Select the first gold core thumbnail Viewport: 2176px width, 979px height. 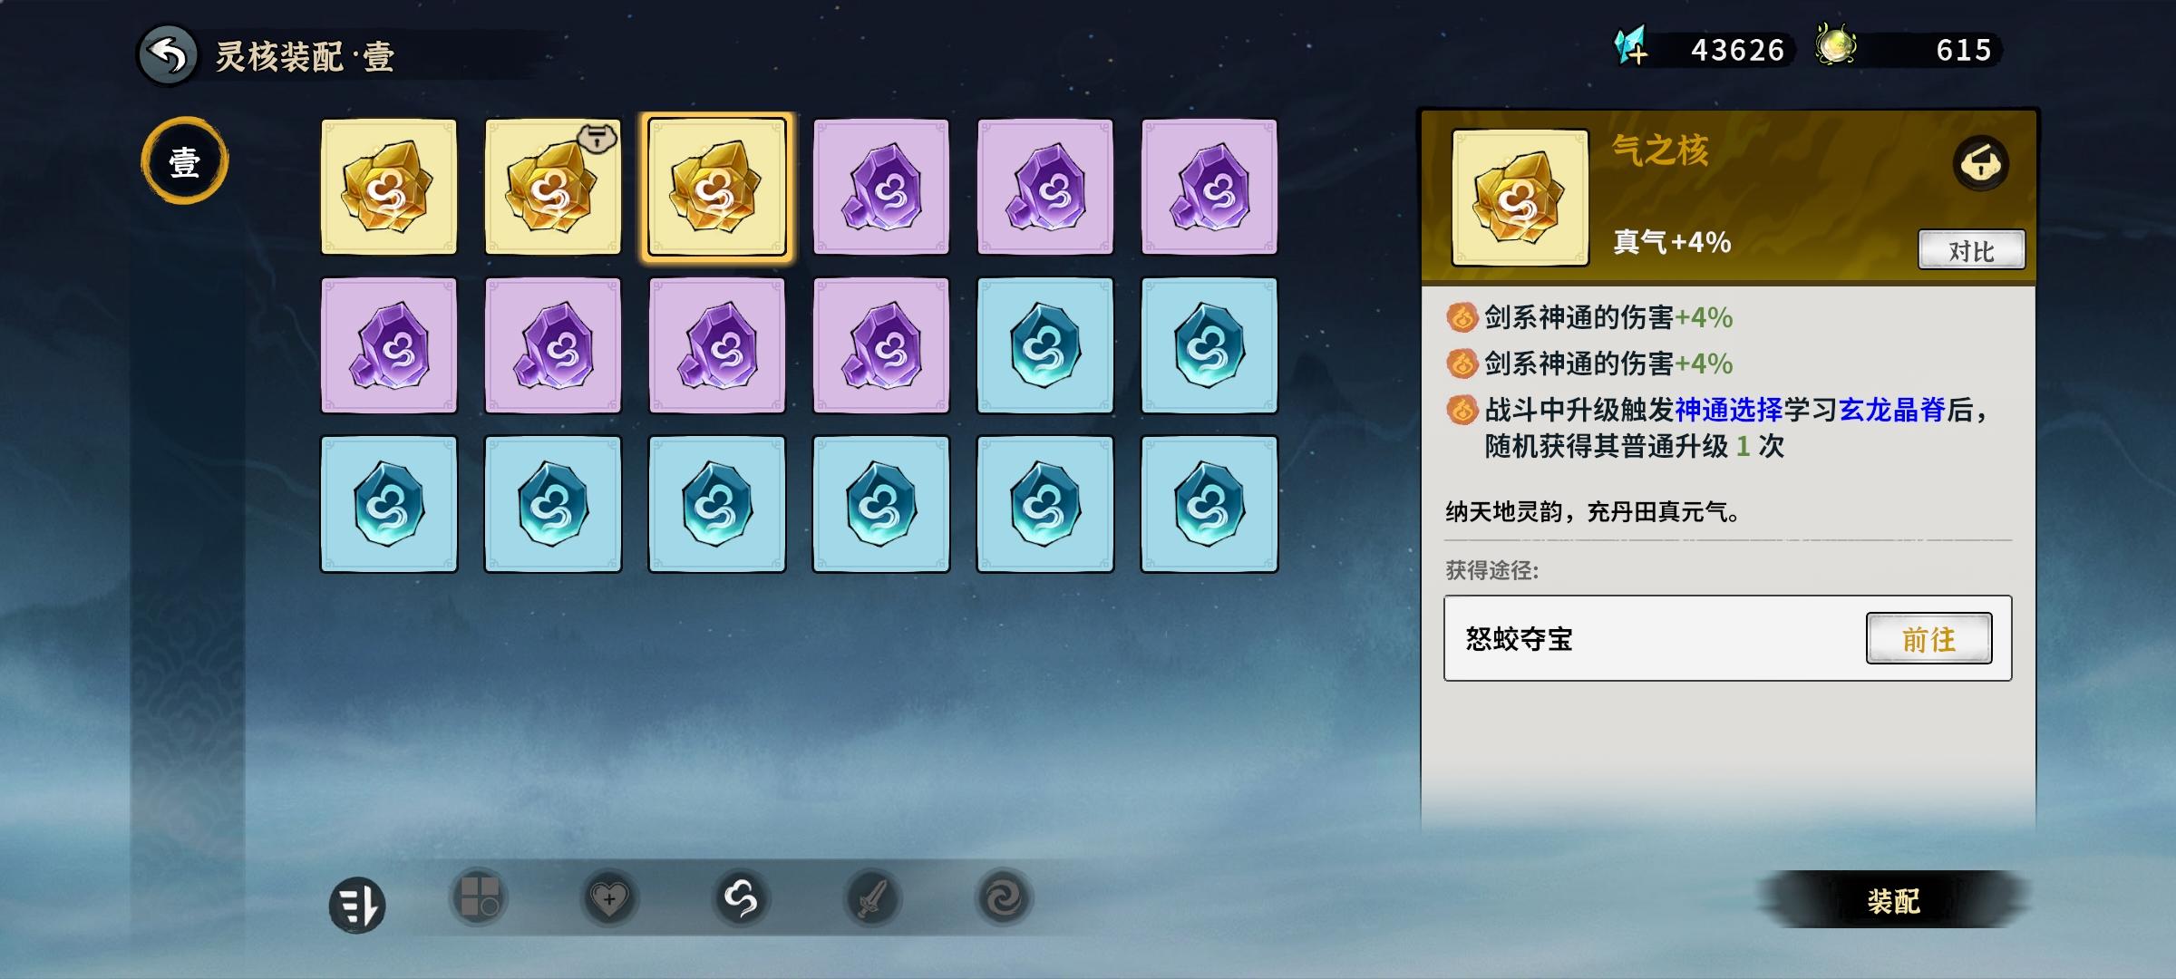(389, 187)
